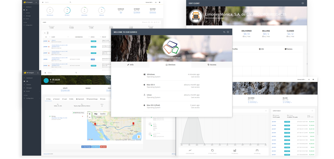Sort loads table by ID column
The width and height of the screenshot is (334, 159).
[46, 37]
